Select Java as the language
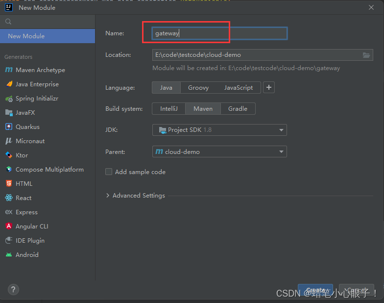This screenshot has height=303, width=384. (167, 87)
